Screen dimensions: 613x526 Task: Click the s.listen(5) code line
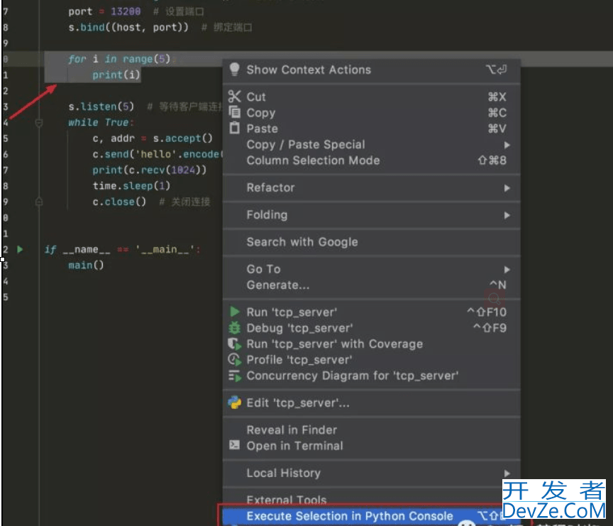point(101,106)
